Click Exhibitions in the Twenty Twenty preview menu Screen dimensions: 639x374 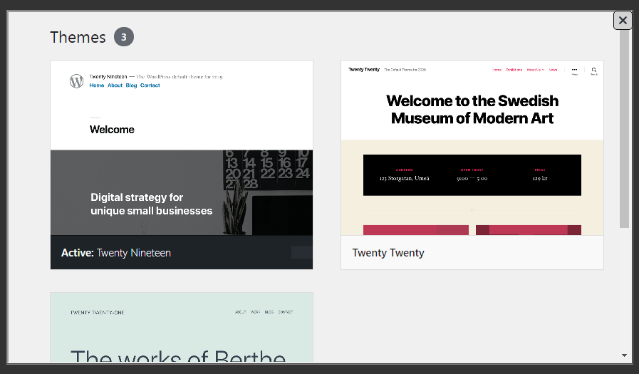[x=514, y=70]
